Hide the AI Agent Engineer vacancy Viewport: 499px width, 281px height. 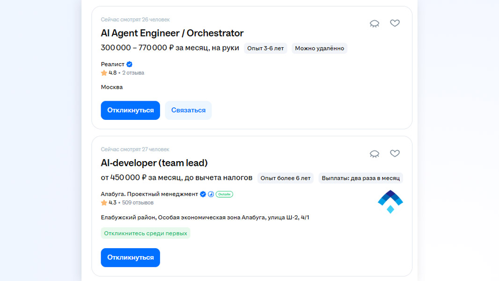(374, 23)
